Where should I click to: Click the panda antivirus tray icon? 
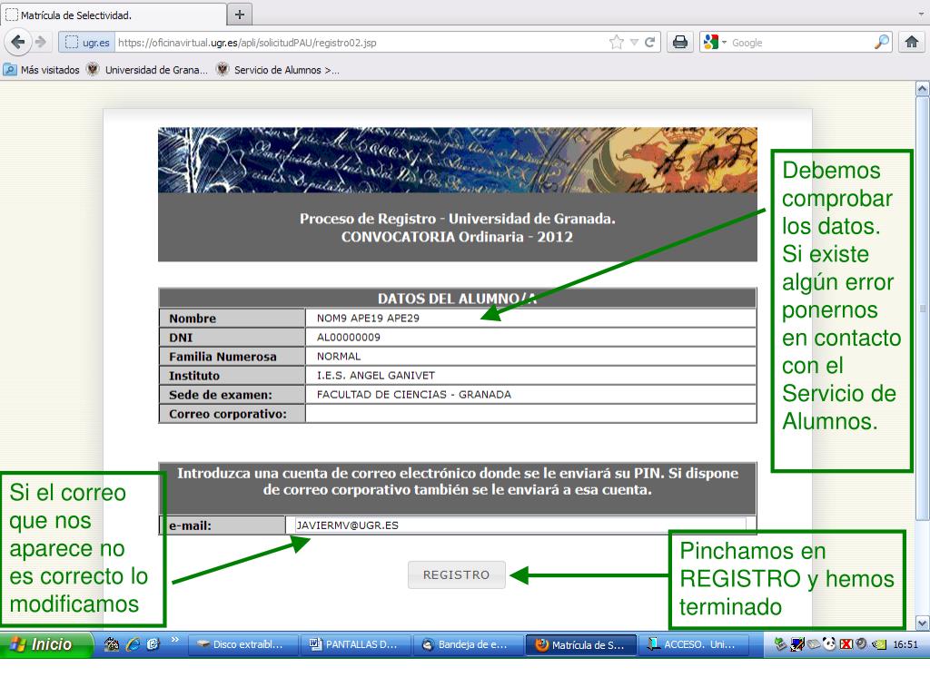click(829, 644)
